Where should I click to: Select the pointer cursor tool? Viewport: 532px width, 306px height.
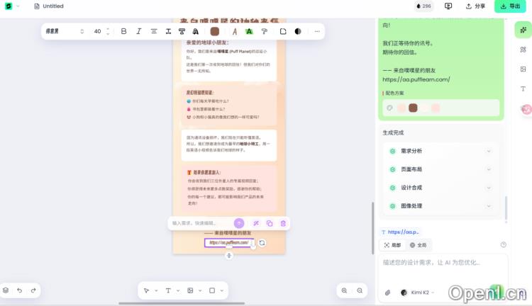(146, 290)
